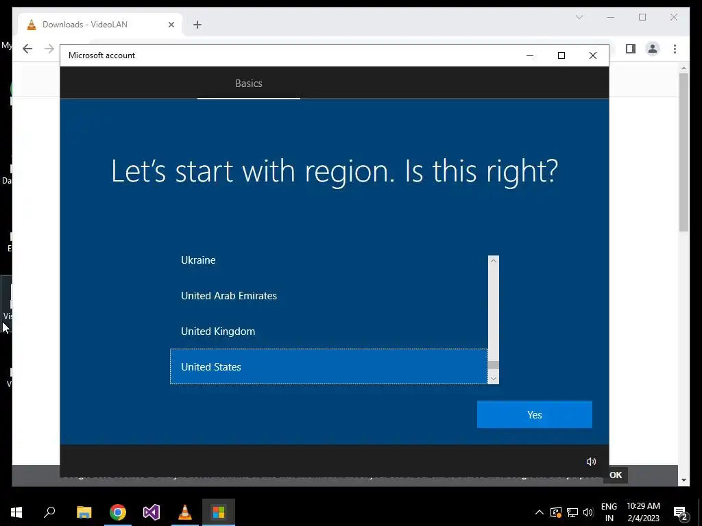The width and height of the screenshot is (702, 526).
Task: Show hidden system tray icons
Action: coord(539,512)
